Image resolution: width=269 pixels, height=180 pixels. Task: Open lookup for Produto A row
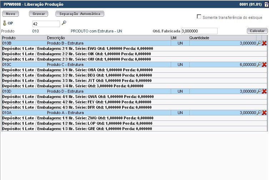[259, 113]
